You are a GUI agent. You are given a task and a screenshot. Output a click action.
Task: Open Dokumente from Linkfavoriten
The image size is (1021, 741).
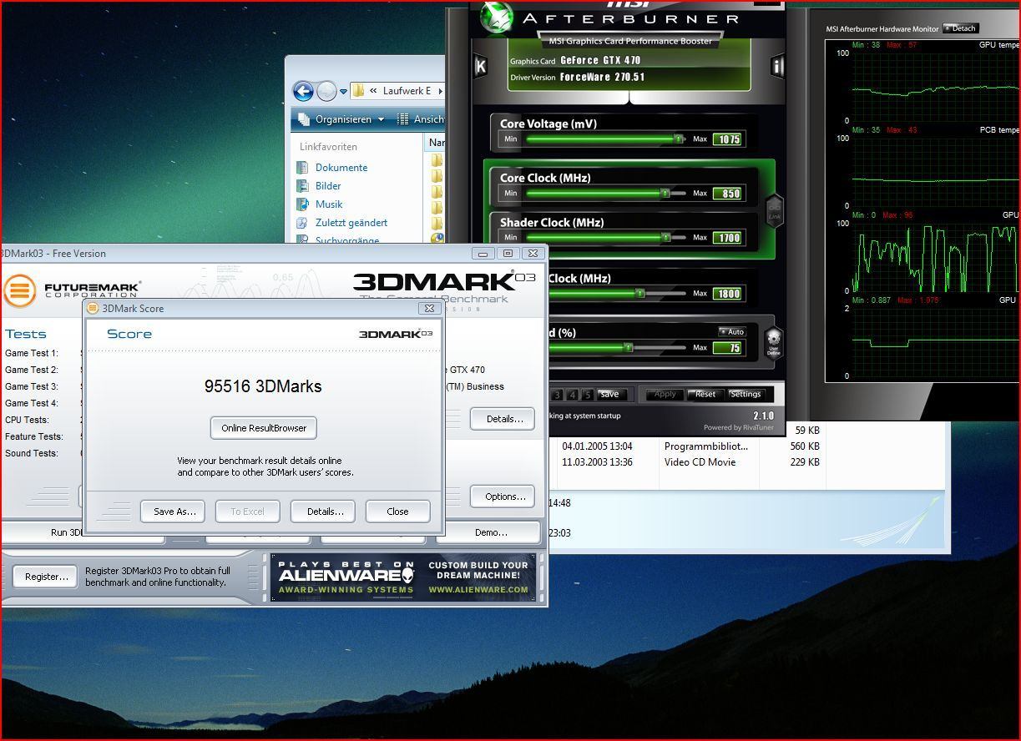tap(341, 168)
